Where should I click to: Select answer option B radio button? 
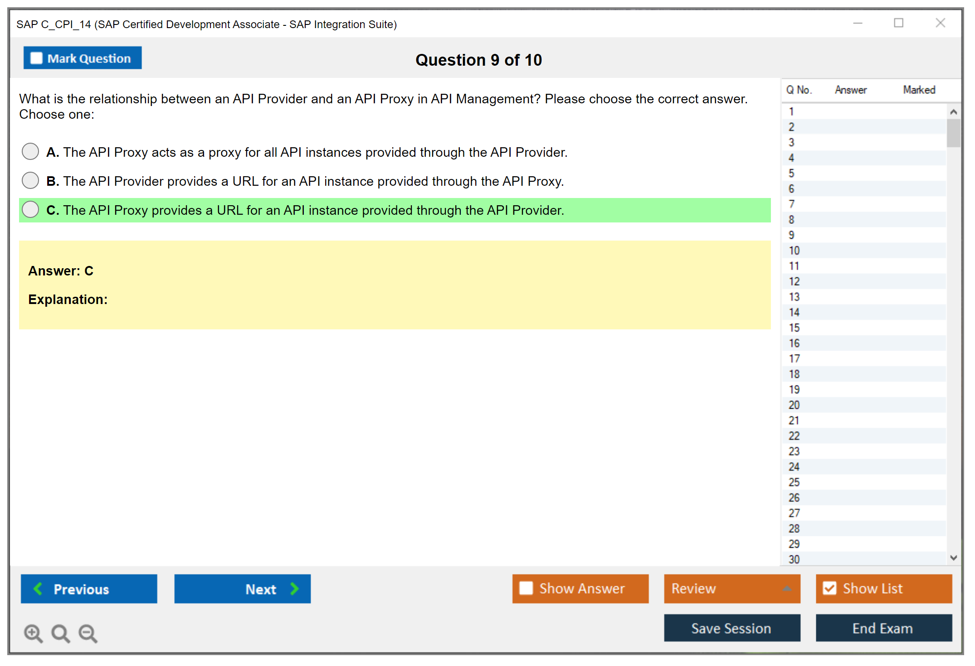point(30,180)
